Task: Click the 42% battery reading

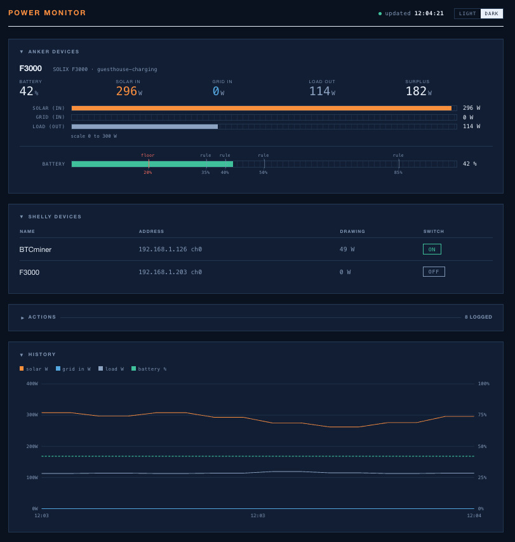Action: point(29,91)
